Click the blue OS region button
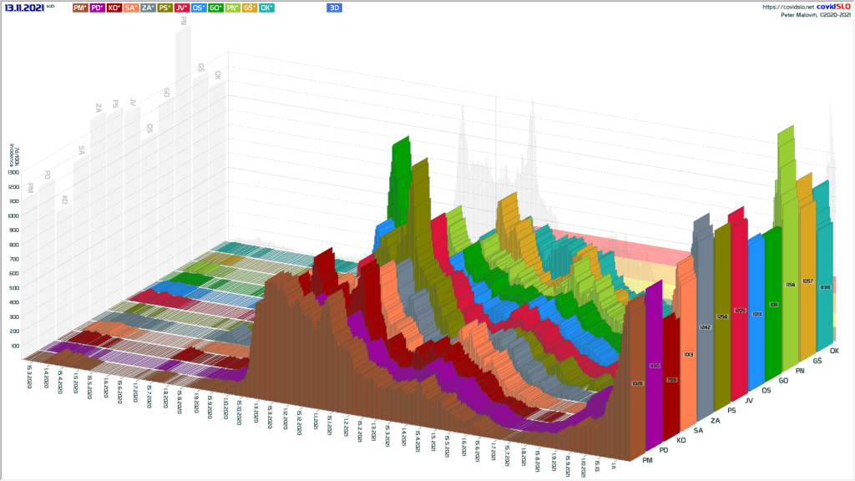This screenshot has width=855, height=481. click(x=199, y=8)
